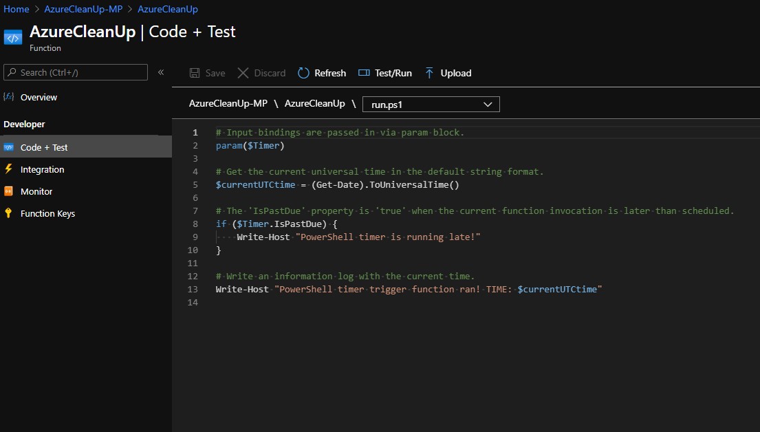Screen dimensions: 760x432
Task: Click AzureCleanUp-MP in the file path
Action: [228, 103]
